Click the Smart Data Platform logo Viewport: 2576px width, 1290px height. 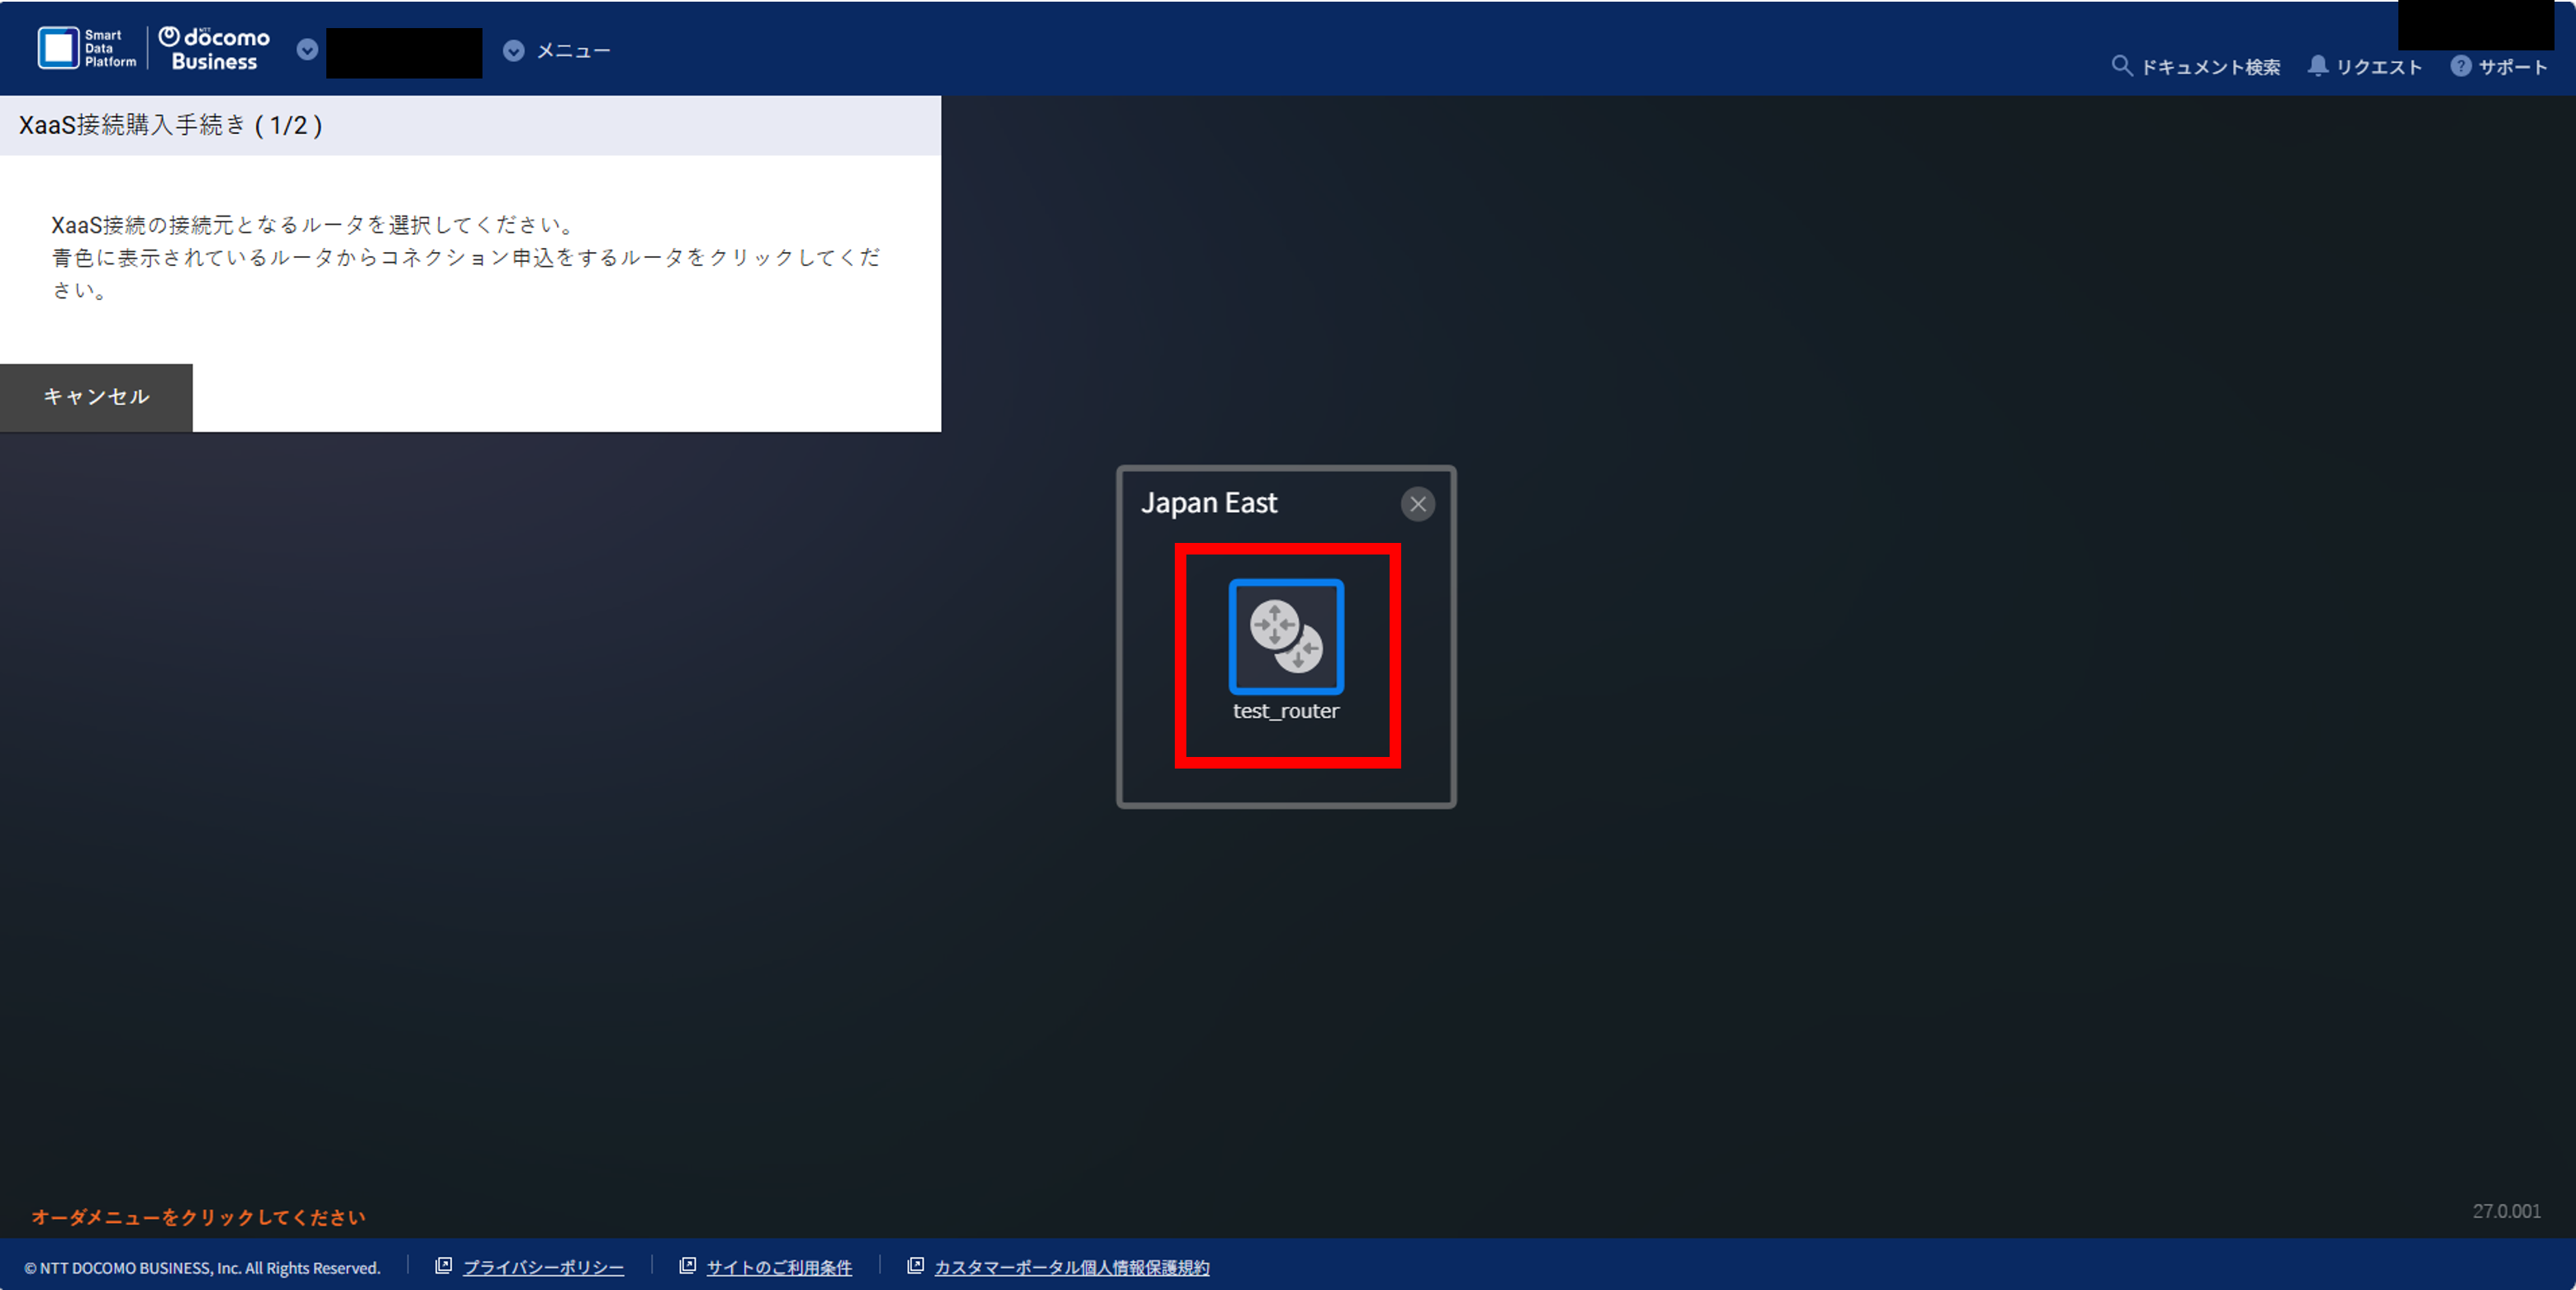(87, 48)
